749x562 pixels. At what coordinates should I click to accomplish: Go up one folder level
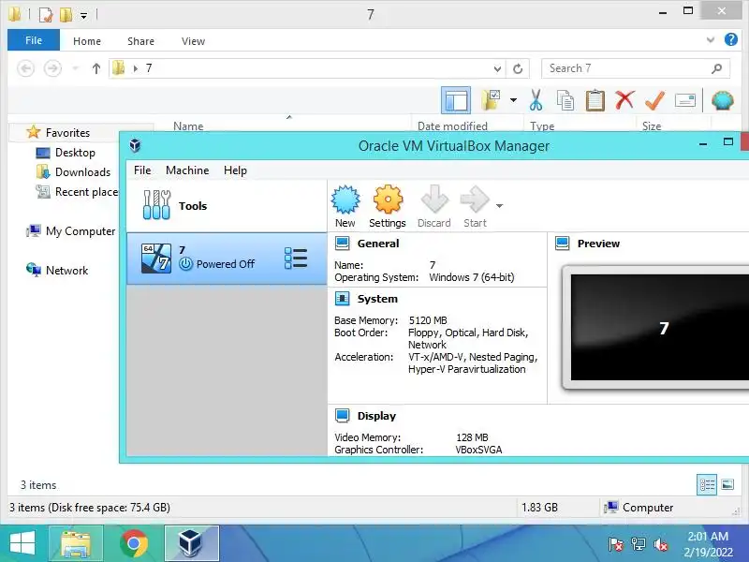96,68
